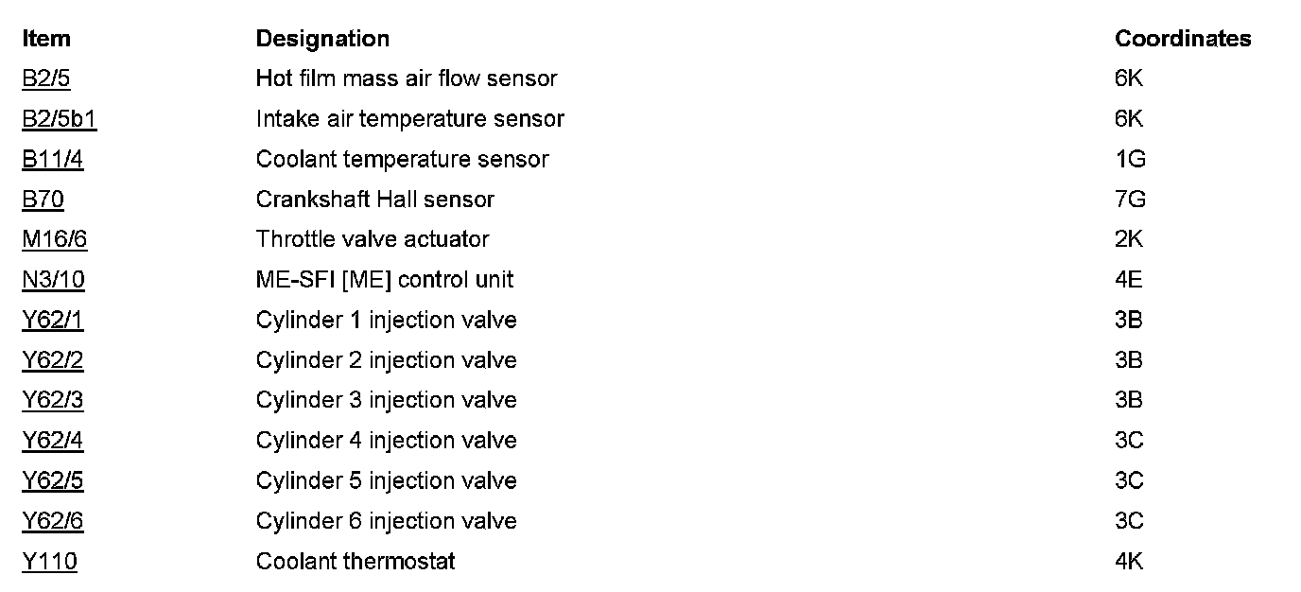Click the B11/4 coolant sensor link
Screen dimensions: 1301x592
click(52, 160)
